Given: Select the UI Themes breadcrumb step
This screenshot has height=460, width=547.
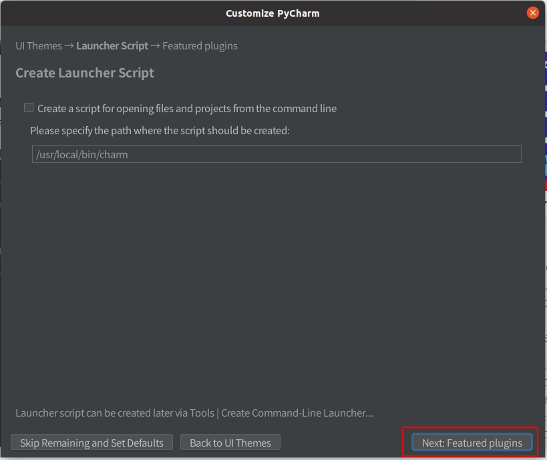Looking at the screenshot, I should coord(39,46).
